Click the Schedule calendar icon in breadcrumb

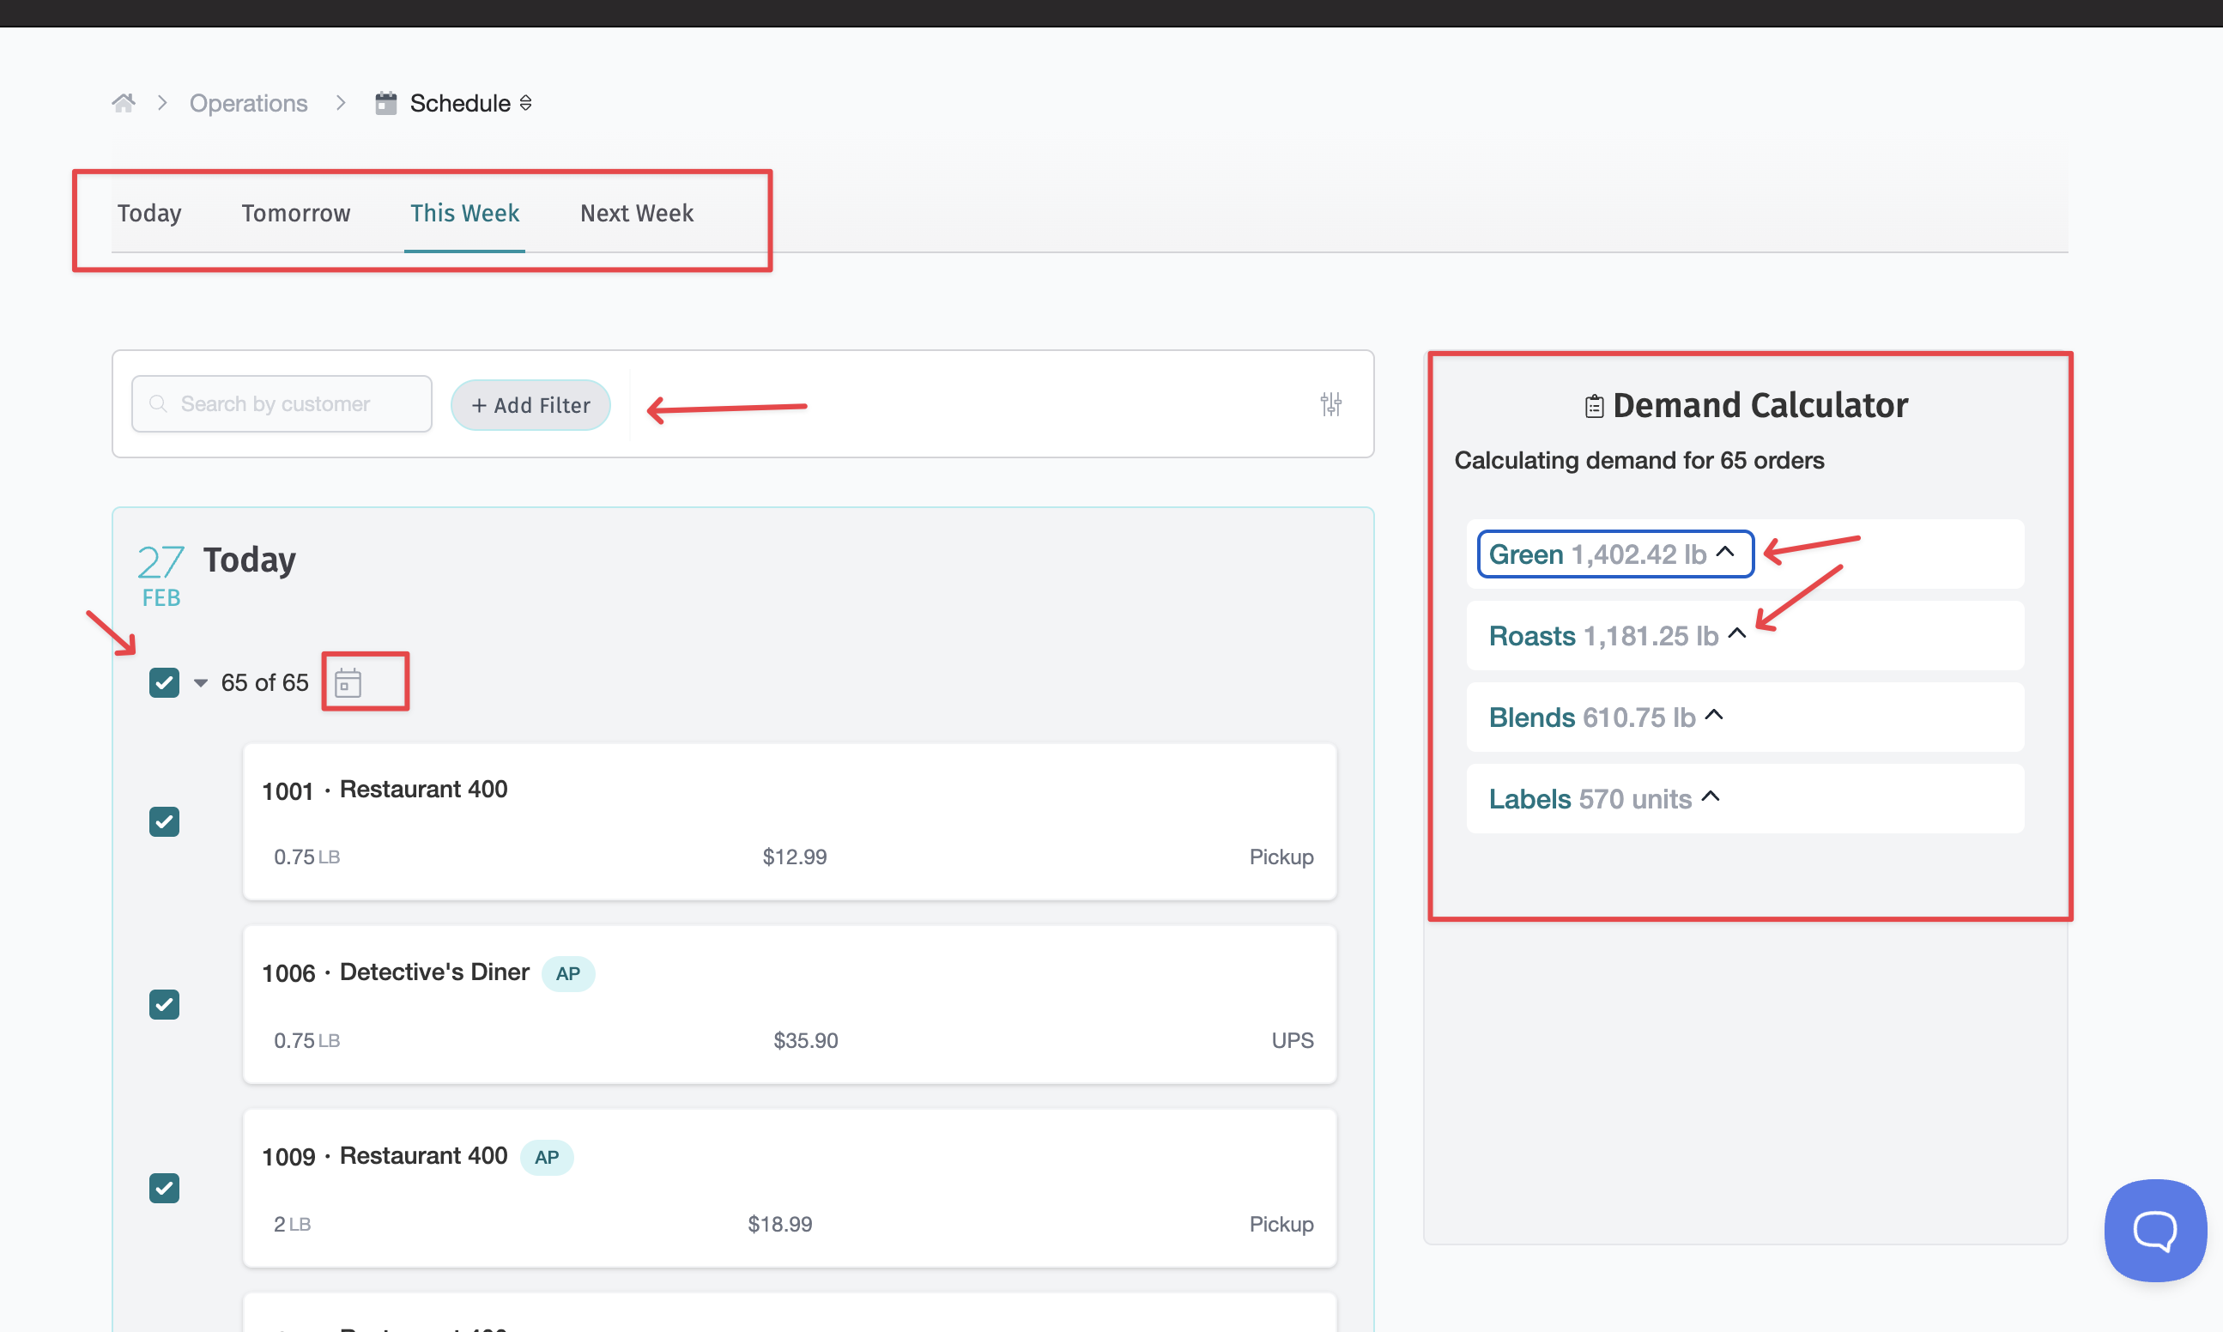click(386, 103)
